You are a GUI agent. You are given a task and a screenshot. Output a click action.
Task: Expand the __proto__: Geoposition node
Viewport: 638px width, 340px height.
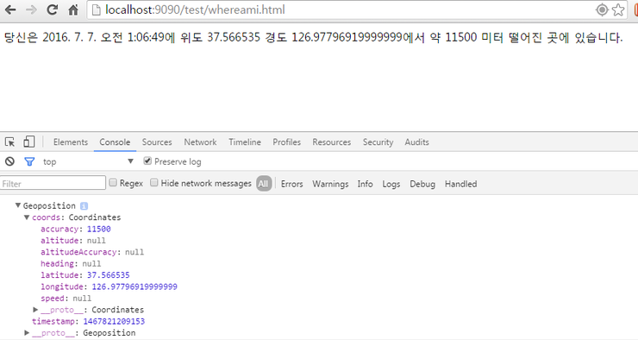click(x=27, y=333)
